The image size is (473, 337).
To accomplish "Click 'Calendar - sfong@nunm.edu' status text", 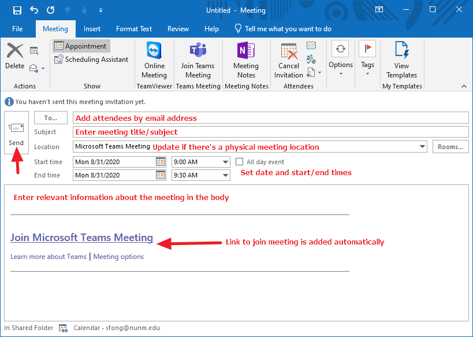I will pos(117,328).
